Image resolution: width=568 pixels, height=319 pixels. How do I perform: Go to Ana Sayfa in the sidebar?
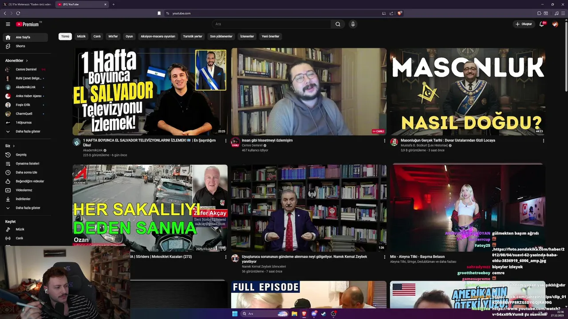click(25, 37)
